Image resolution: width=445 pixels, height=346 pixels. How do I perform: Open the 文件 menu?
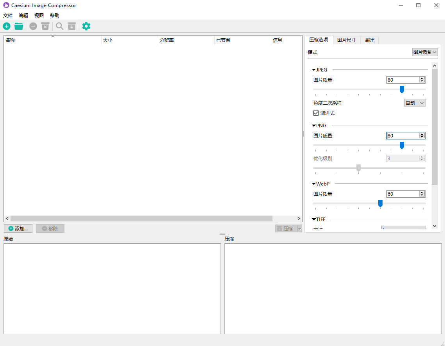click(x=8, y=16)
